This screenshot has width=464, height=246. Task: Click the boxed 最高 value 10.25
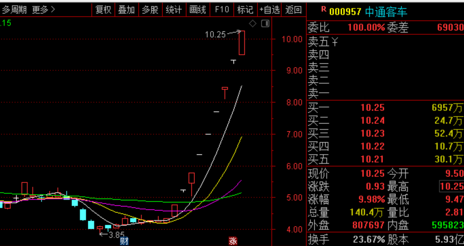click(x=451, y=186)
